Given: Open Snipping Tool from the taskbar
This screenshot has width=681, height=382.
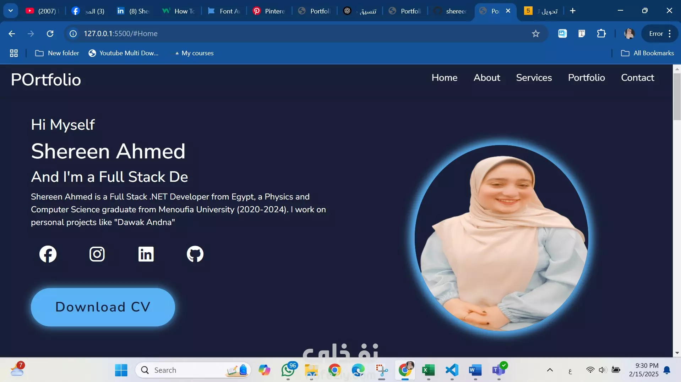Looking at the screenshot, I should point(382,370).
